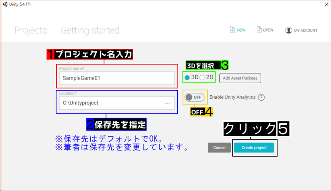
Task: Click the Create project button
Action: (x=254, y=147)
